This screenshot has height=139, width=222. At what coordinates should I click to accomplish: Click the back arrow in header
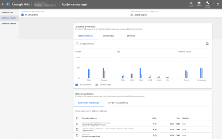[3, 4]
